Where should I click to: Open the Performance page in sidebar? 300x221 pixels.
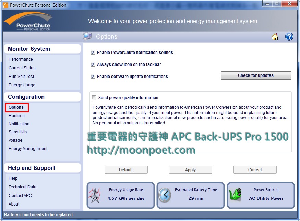coord(21,59)
